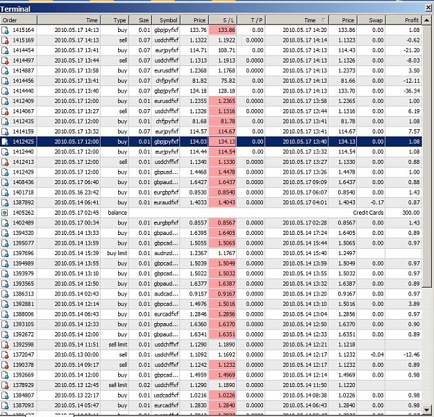
Task: Click the sell limit icon for 1378929
Action: [5, 385]
